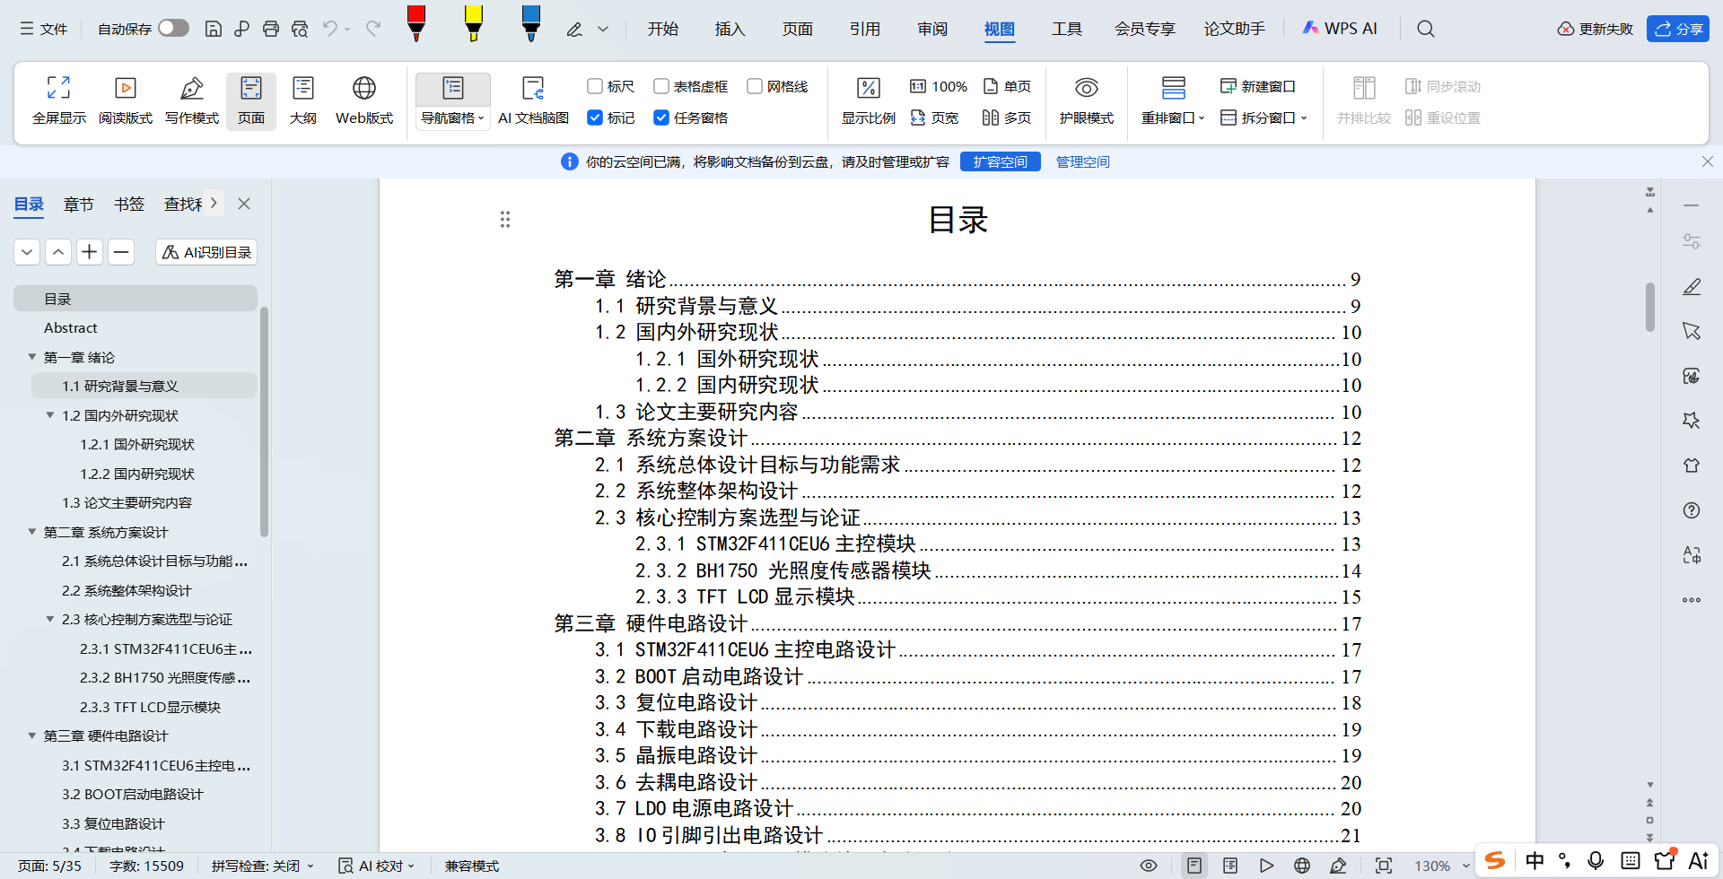Image resolution: width=1723 pixels, height=879 pixels.
Task: Select the blue highlighter pen
Action: (x=530, y=23)
